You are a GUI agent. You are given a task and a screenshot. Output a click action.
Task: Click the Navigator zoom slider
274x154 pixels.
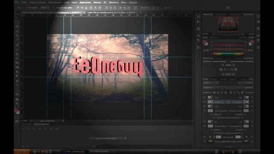click(228, 34)
